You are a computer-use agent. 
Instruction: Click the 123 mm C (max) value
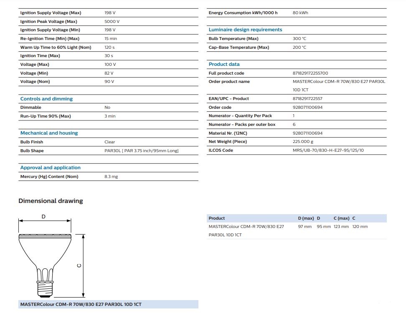pos(341,226)
